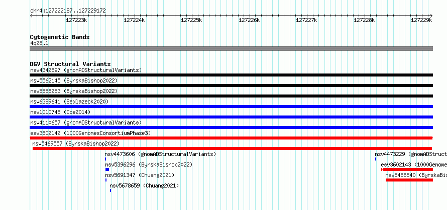
Task: Select the red bar of nsv5469557
Action: pyautogui.click(x=233, y=148)
